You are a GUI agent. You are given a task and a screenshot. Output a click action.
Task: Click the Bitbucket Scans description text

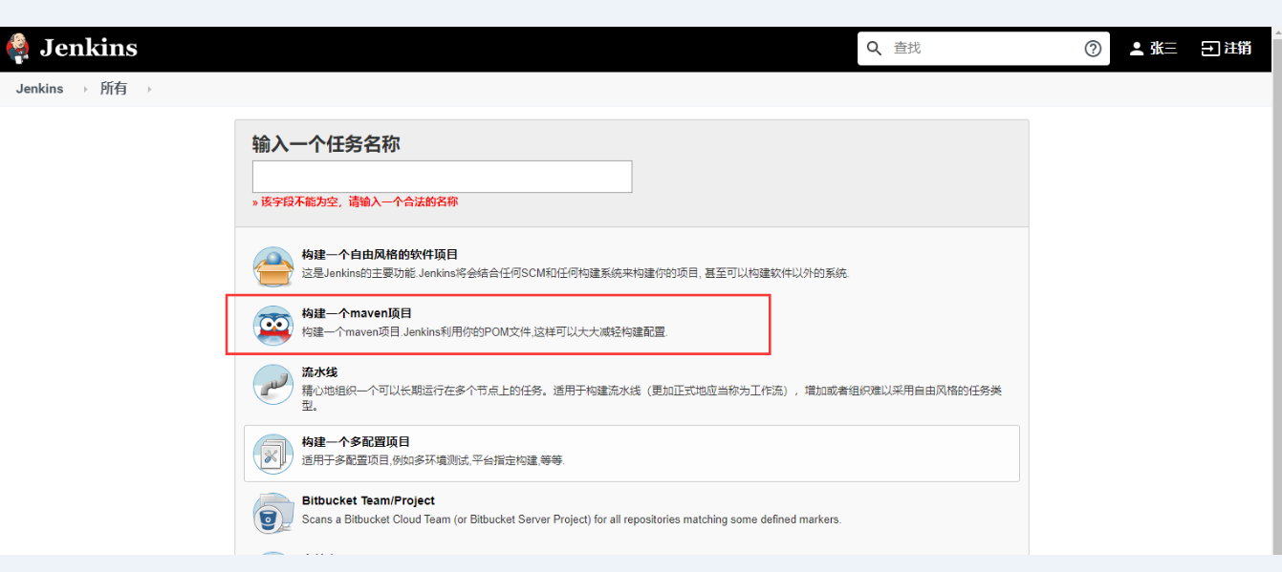point(572,519)
